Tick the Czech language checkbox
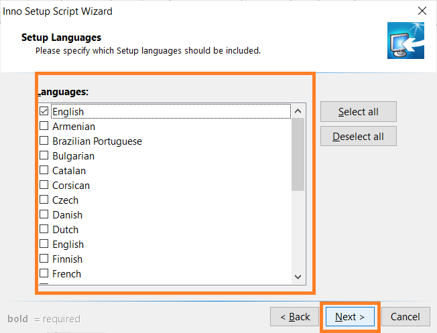 tap(44, 200)
